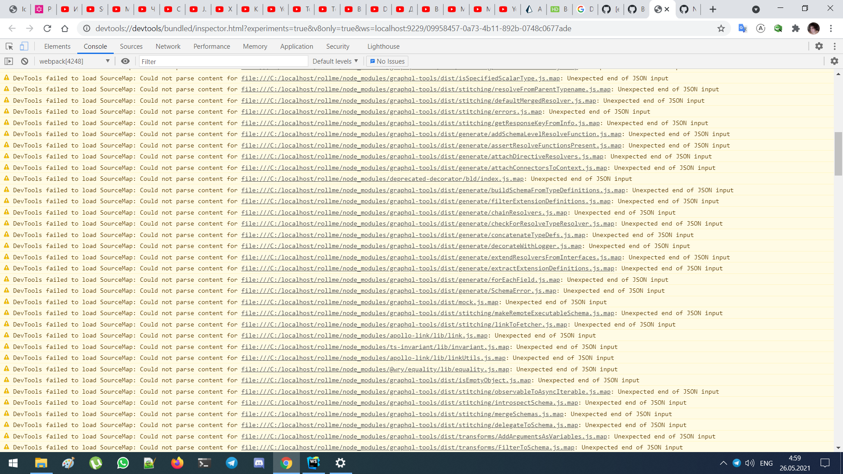Select the Console tab

[95, 47]
